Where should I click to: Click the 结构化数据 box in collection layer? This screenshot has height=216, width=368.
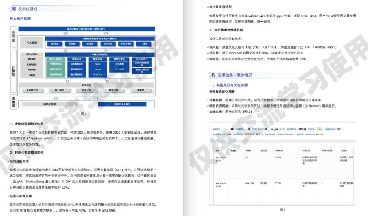click(50, 104)
